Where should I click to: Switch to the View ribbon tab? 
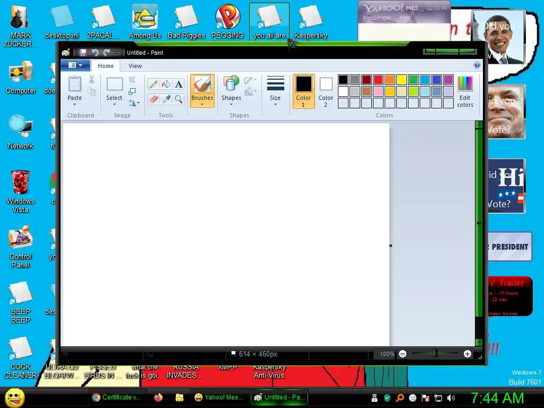coord(135,66)
